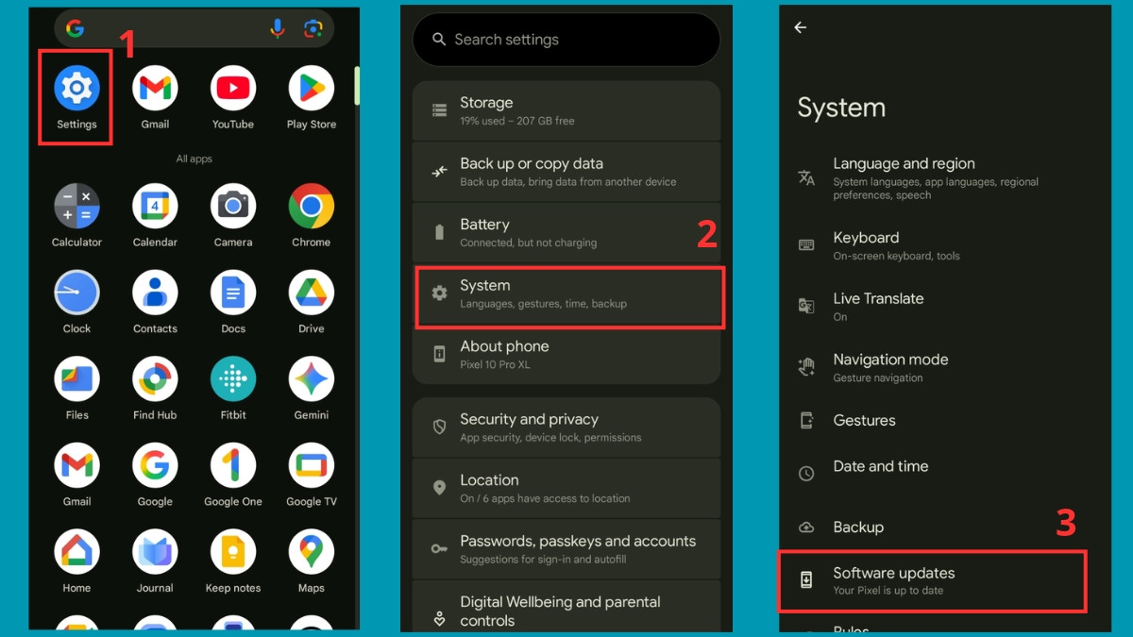Click the app drawer scrollbar handle
This screenshot has width=1133, height=637.
pos(356,86)
